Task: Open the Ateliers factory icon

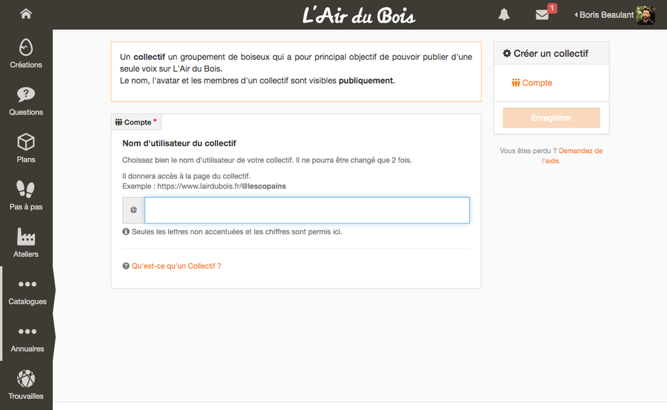Action: (26, 237)
